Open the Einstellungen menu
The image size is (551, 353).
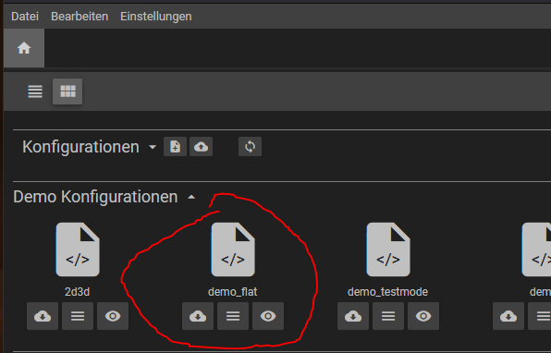point(156,17)
